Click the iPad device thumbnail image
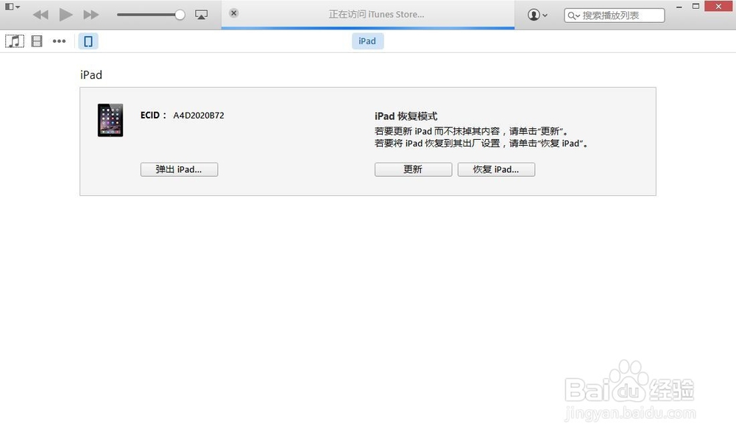 click(110, 120)
